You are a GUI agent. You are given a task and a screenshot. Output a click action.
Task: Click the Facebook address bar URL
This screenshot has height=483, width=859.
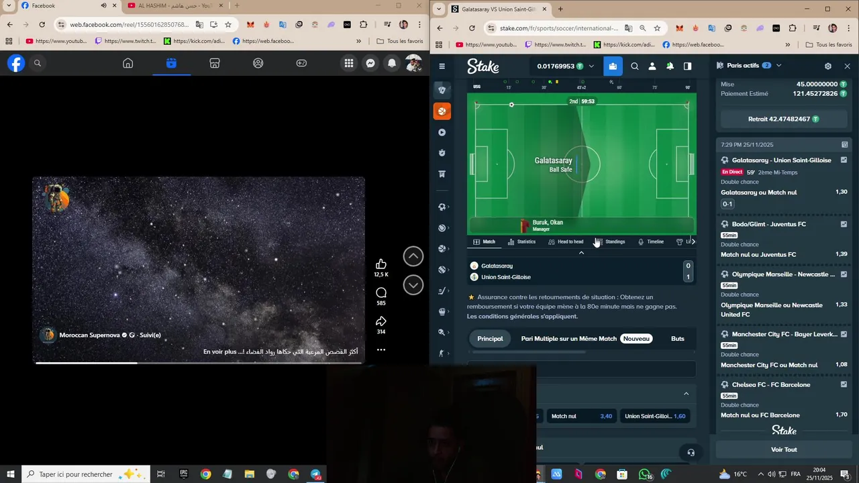130,25
